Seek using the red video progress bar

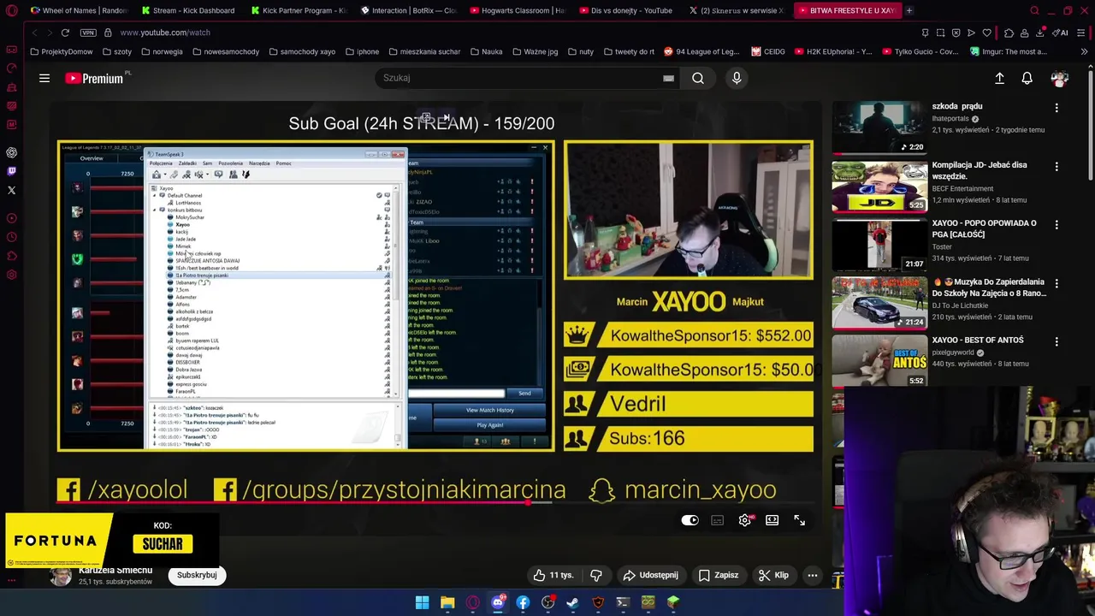[x=304, y=503]
